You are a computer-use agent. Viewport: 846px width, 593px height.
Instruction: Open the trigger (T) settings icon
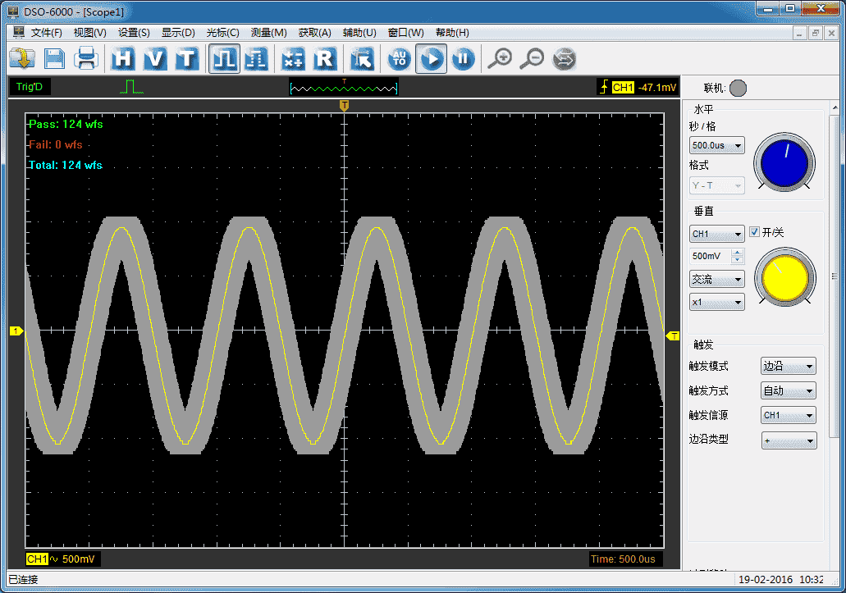[x=187, y=58]
